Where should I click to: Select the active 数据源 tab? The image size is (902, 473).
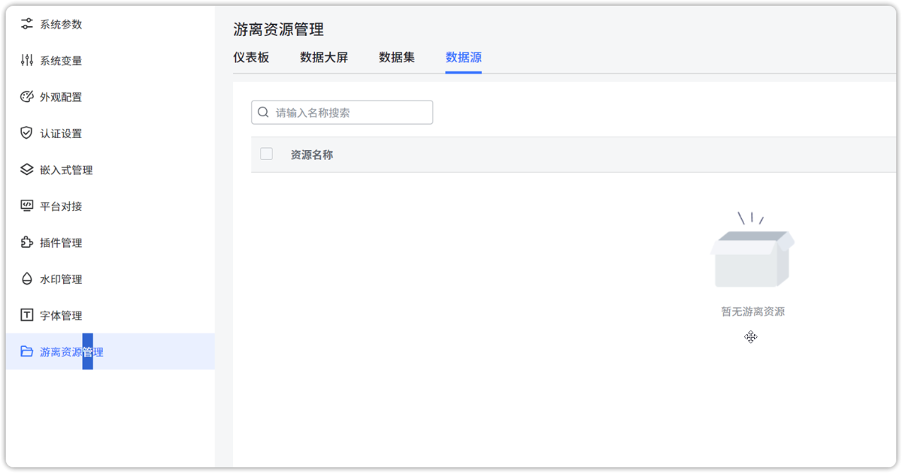point(463,58)
